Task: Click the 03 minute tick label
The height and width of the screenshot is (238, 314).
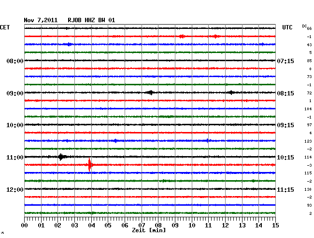Action: [x=74, y=225]
